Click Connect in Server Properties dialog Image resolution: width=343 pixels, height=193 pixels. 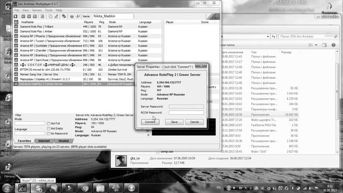click(x=150, y=122)
